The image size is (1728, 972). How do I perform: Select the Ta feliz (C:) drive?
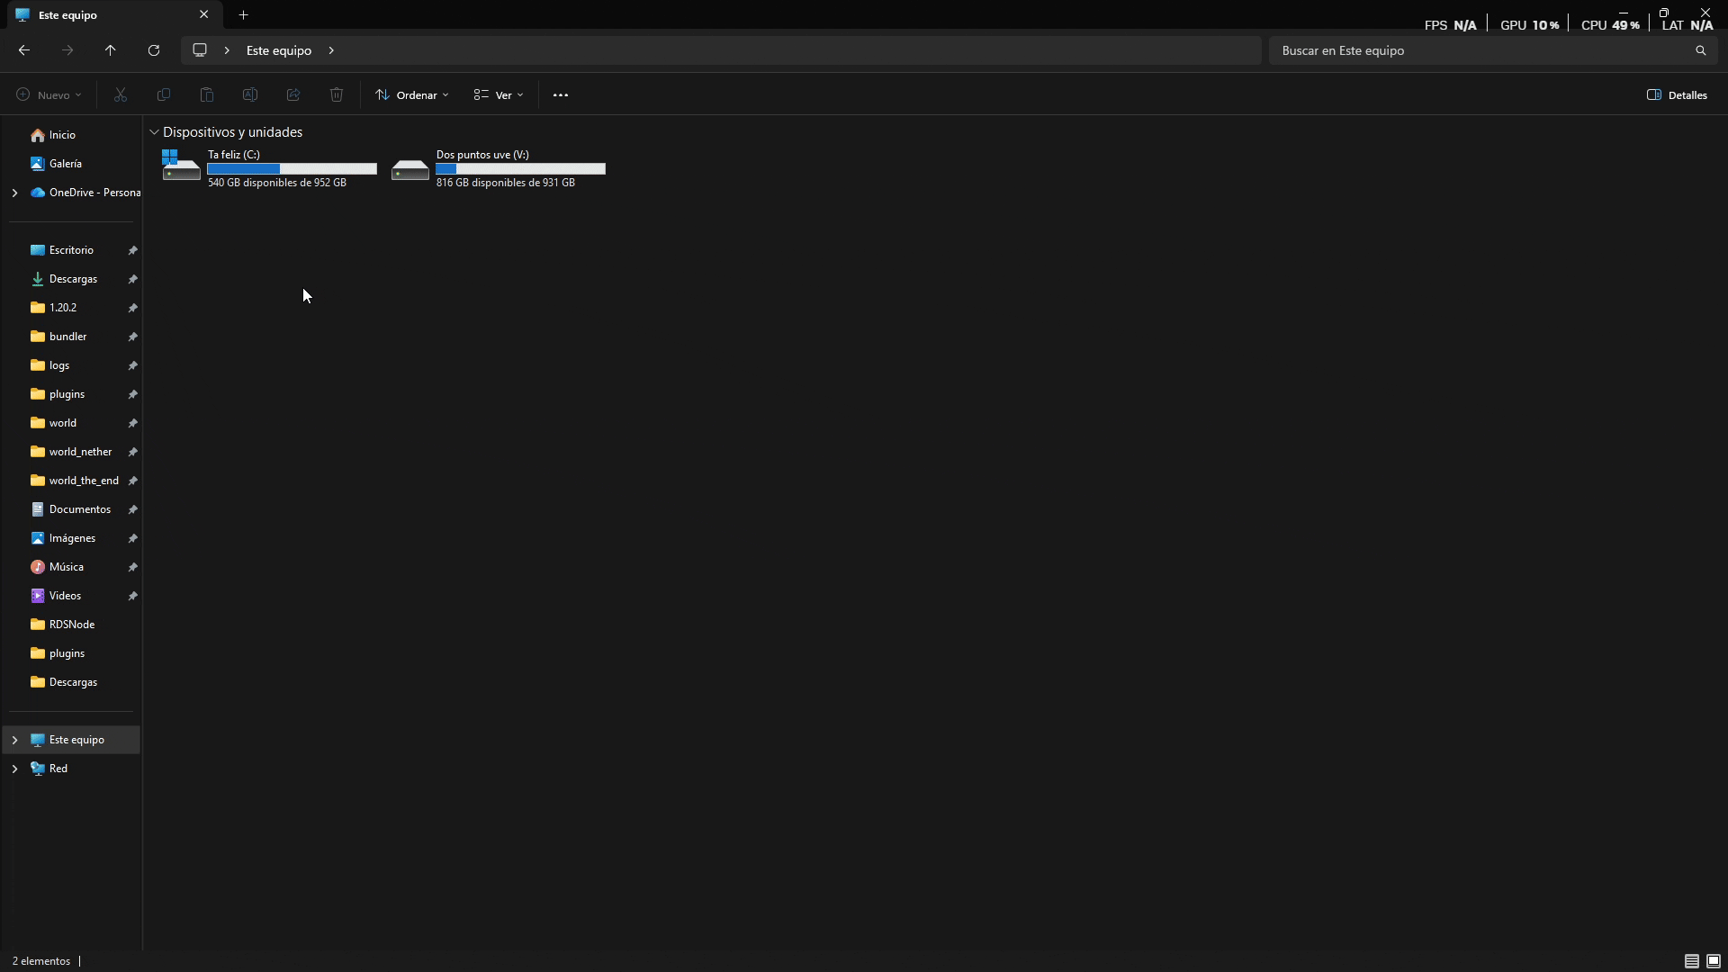pyautogui.click(x=269, y=168)
